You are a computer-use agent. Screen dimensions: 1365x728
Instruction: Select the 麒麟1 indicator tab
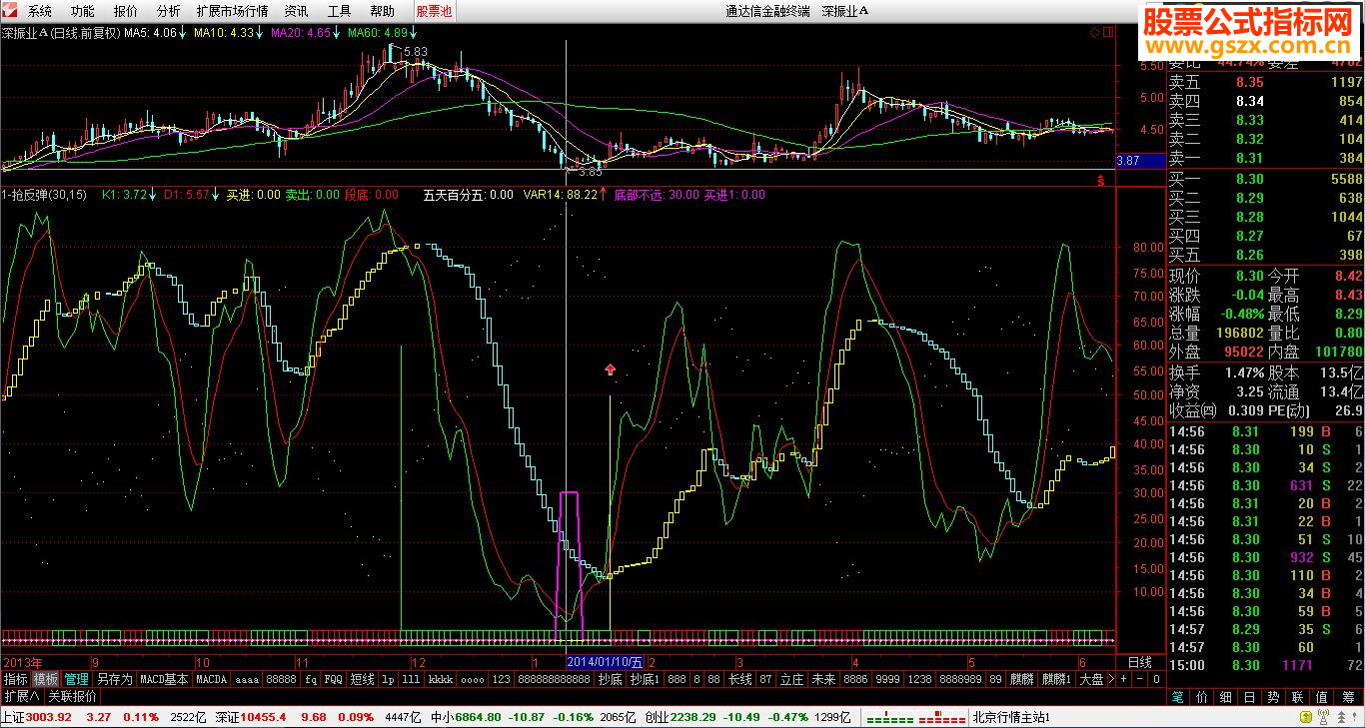click(1057, 679)
